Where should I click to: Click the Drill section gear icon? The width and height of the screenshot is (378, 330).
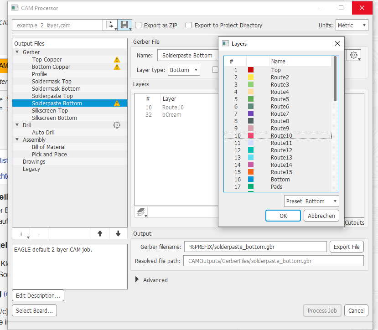117,125
